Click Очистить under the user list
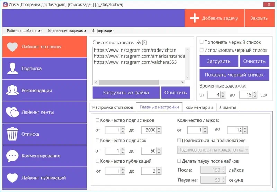This screenshot has width=277, height=192. point(176,93)
